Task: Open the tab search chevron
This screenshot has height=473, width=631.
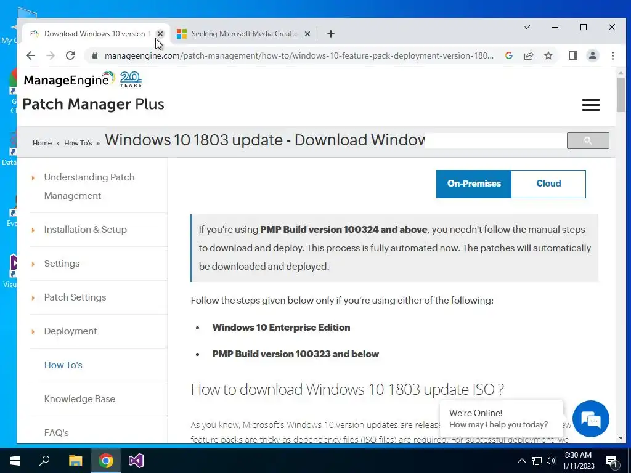Action: 527,27
